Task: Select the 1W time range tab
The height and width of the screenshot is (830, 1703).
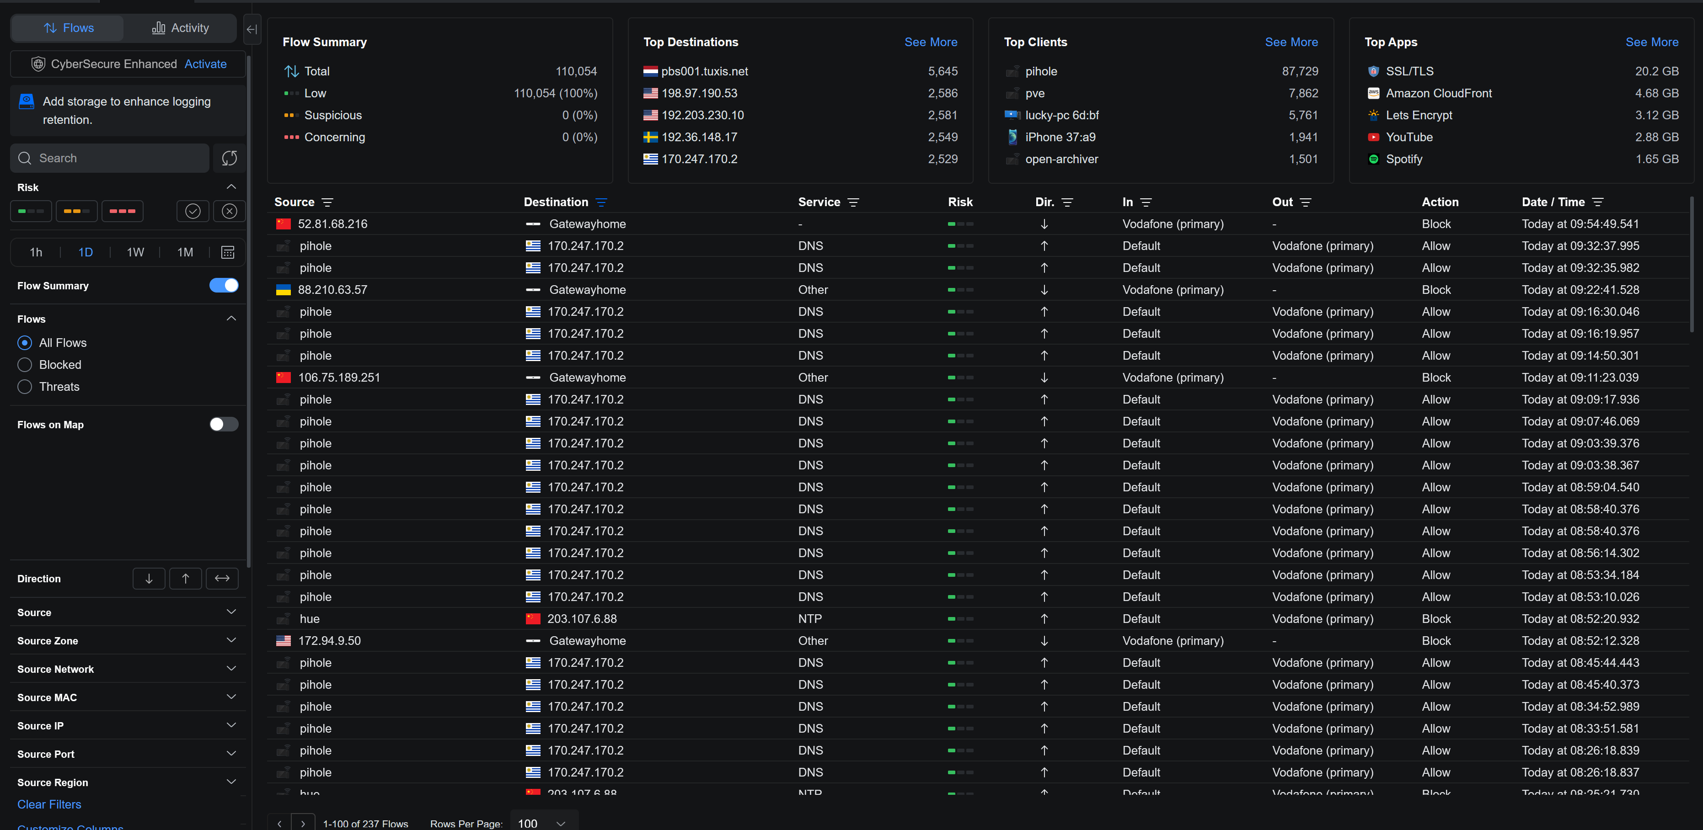Action: click(x=135, y=252)
